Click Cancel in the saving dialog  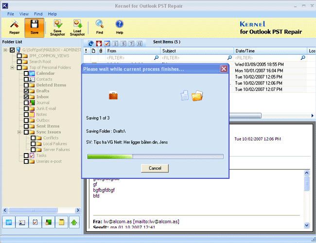pos(155,168)
